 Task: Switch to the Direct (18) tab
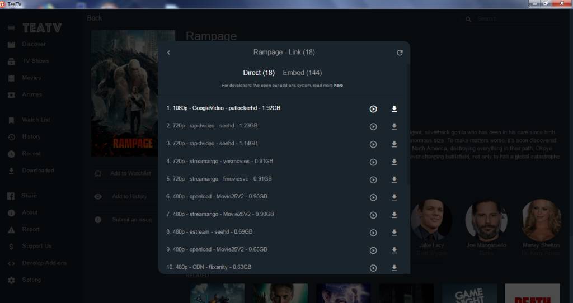[x=259, y=73]
